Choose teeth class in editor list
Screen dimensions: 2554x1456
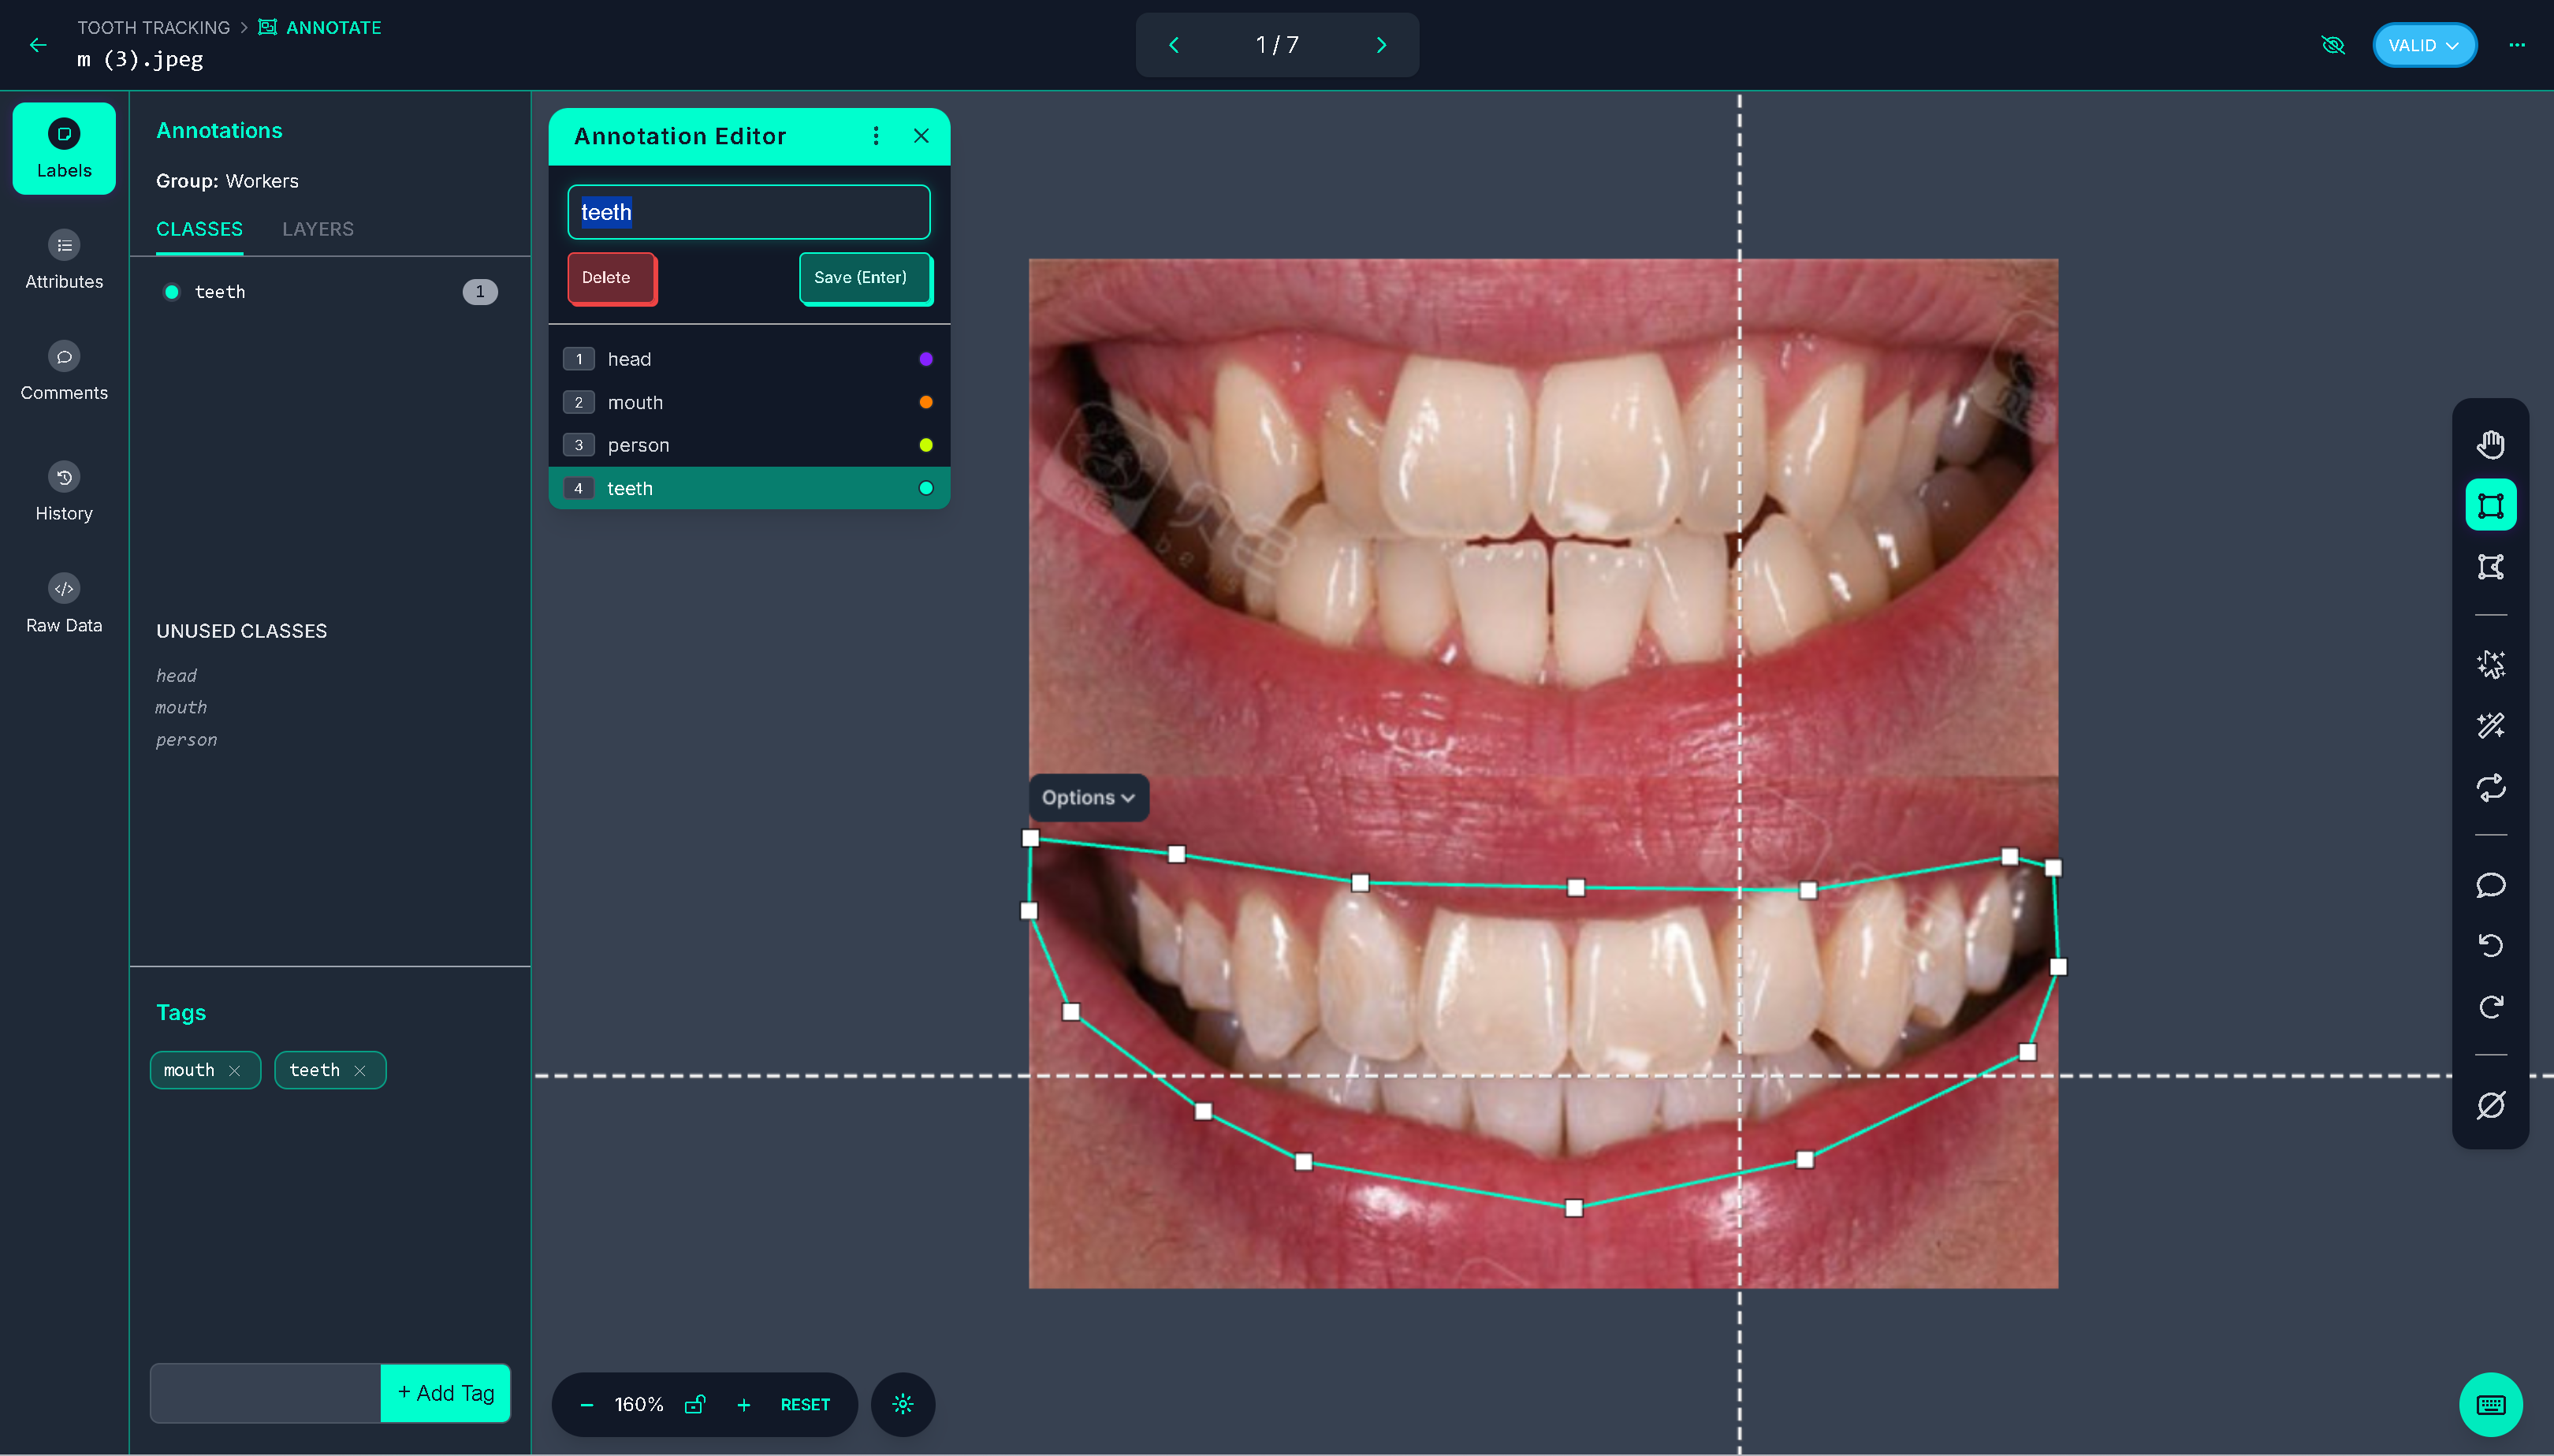pos(749,488)
